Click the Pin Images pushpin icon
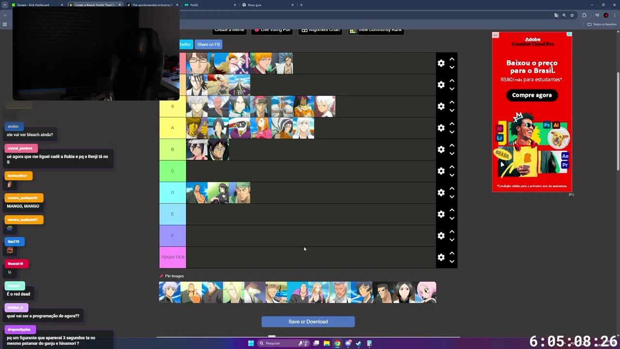The width and height of the screenshot is (620, 349). pyautogui.click(x=161, y=276)
